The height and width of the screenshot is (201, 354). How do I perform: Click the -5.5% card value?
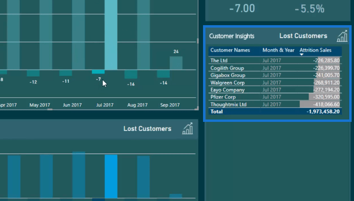click(310, 9)
